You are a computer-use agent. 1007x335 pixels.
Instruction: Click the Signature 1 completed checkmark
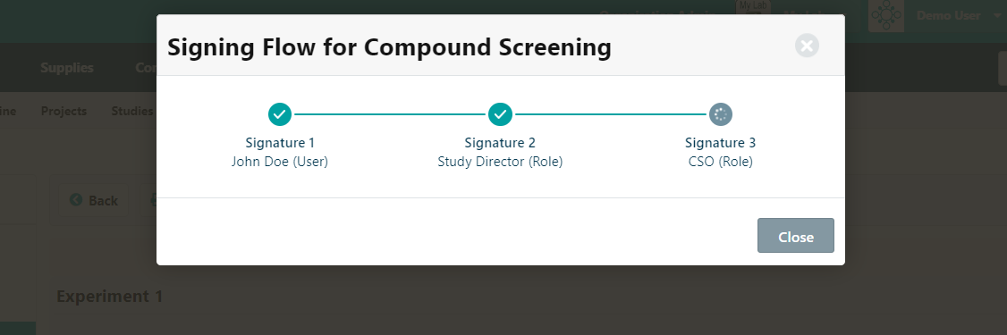pos(280,115)
